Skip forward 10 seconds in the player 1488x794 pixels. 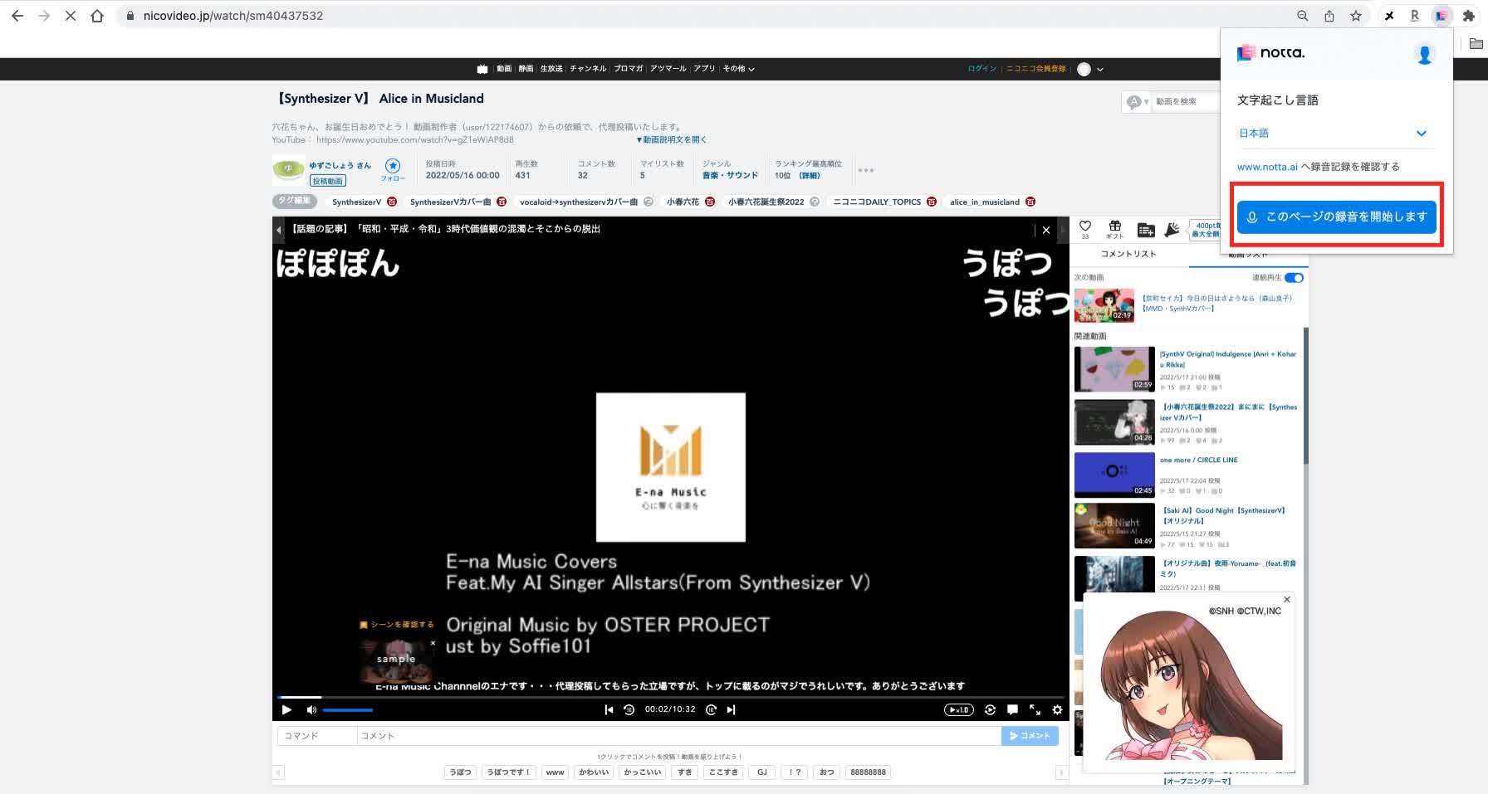click(x=711, y=709)
